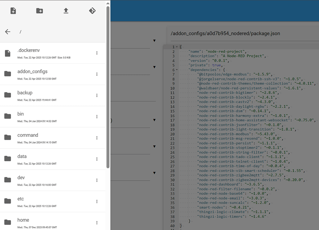This screenshot has height=230, width=319.
Task: Click the "node-red-node-email" dependency line
Action: click(x=231, y=198)
